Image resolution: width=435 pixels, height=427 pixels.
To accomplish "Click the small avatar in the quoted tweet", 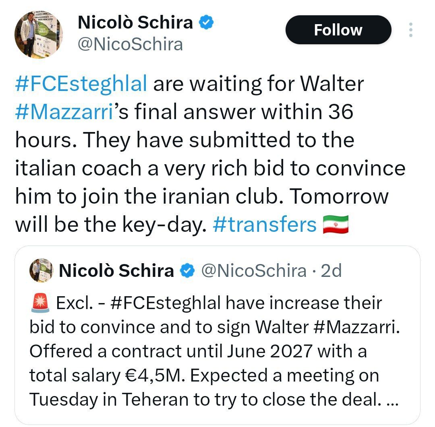I will point(41,270).
